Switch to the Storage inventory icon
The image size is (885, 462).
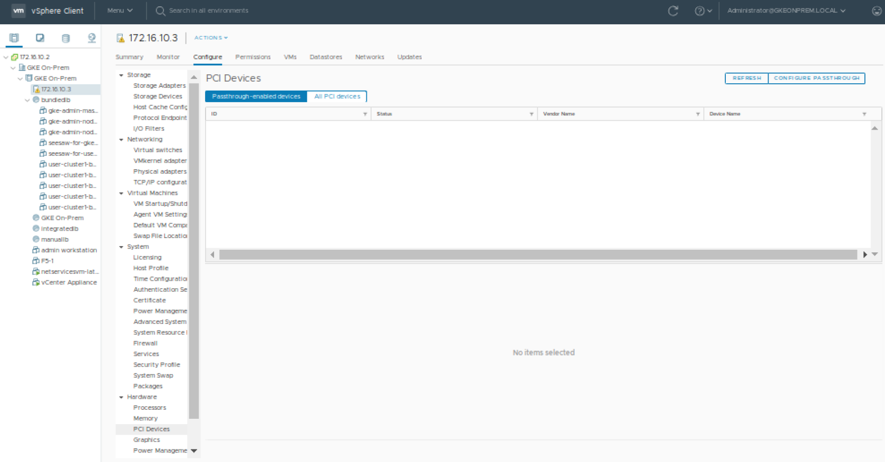click(x=65, y=38)
